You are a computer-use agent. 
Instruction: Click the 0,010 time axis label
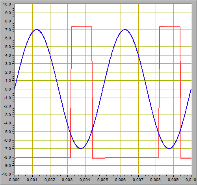191,180
